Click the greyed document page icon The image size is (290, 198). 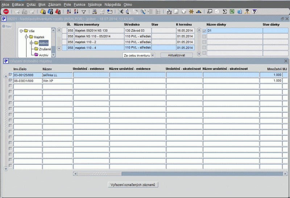pyautogui.click(x=176, y=12)
